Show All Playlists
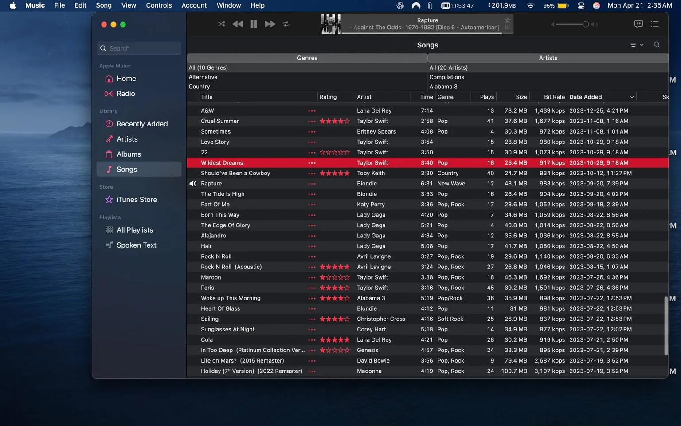681x426 pixels. [x=139, y=230]
